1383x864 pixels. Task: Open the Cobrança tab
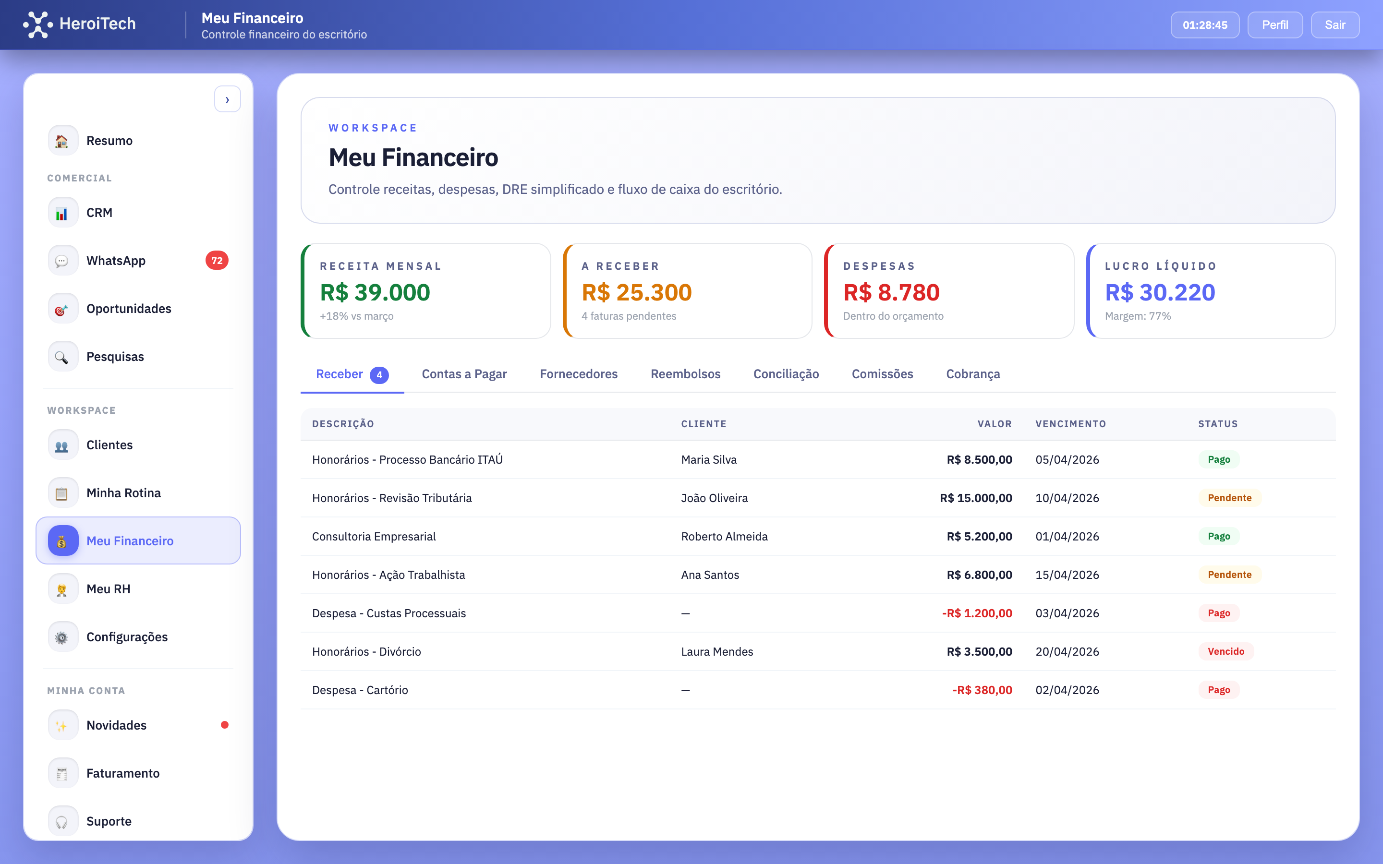tap(973, 374)
